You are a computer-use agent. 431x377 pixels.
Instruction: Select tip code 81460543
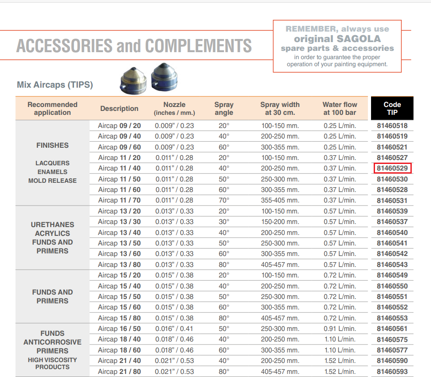(x=392, y=265)
